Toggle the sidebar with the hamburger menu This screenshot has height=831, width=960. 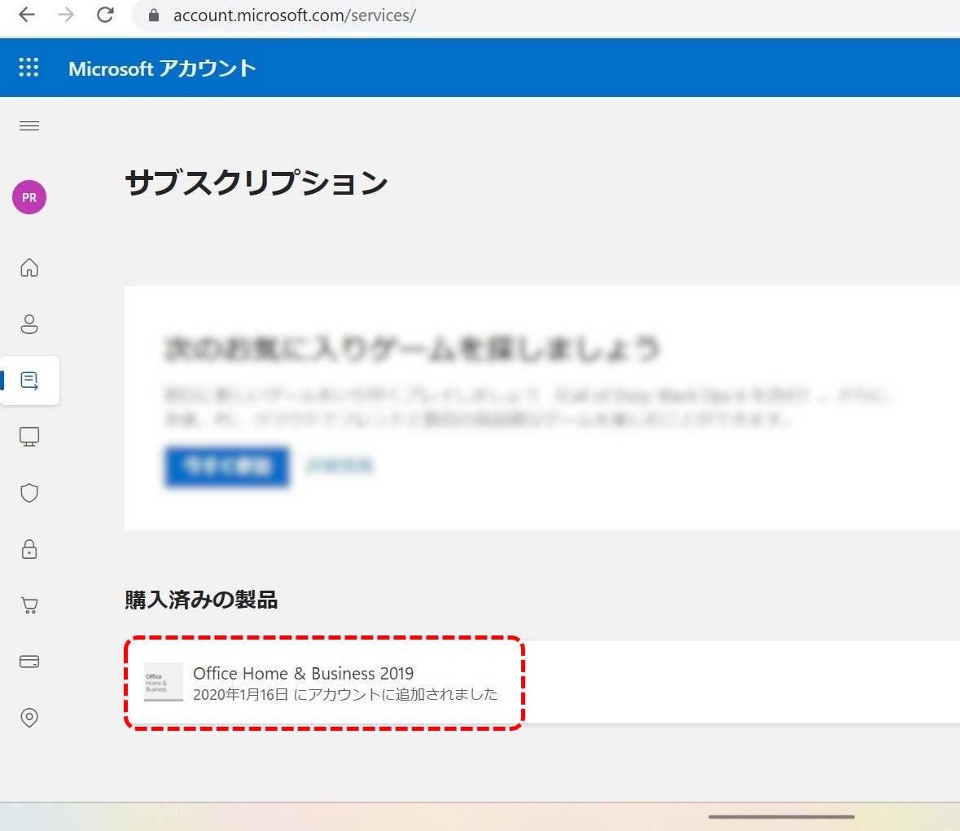point(29,125)
